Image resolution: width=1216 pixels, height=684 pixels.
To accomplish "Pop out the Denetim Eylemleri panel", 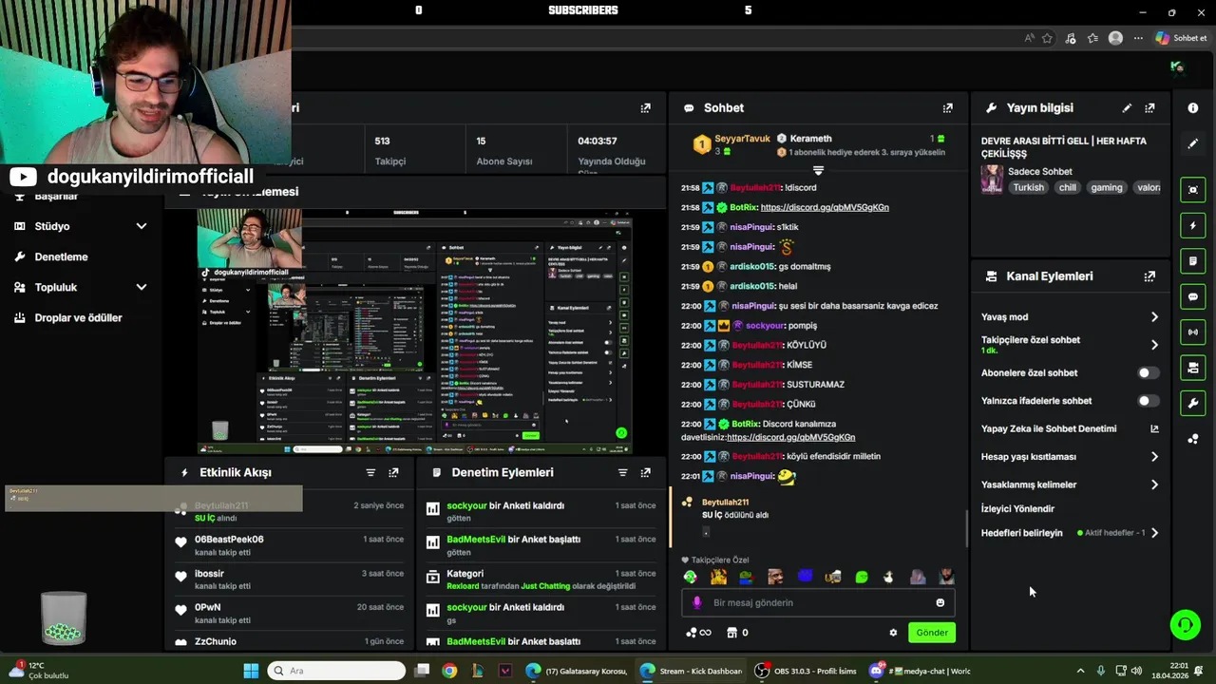I will pos(645,472).
